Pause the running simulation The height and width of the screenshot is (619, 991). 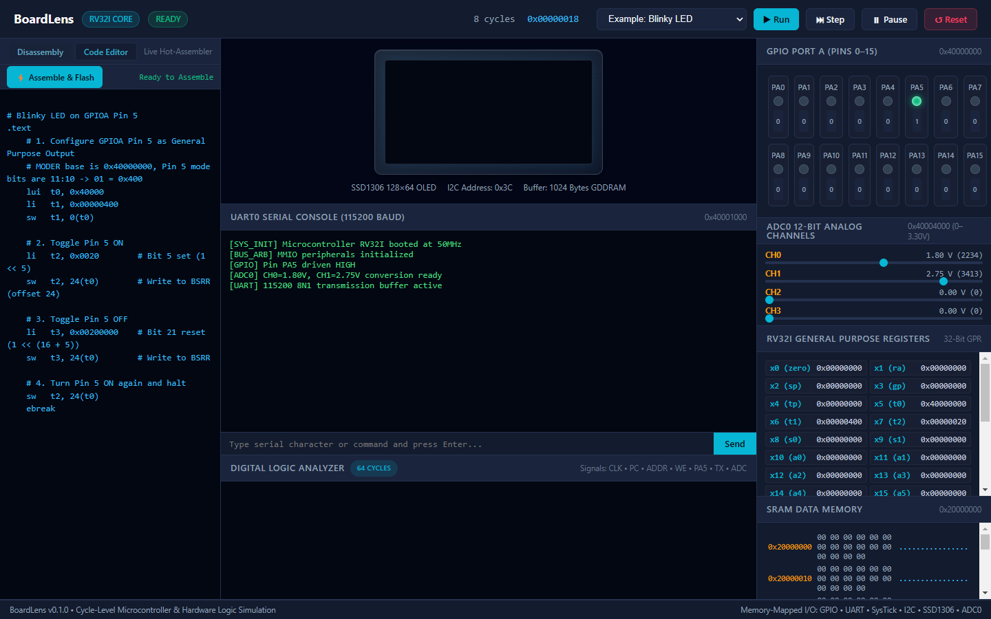point(890,19)
